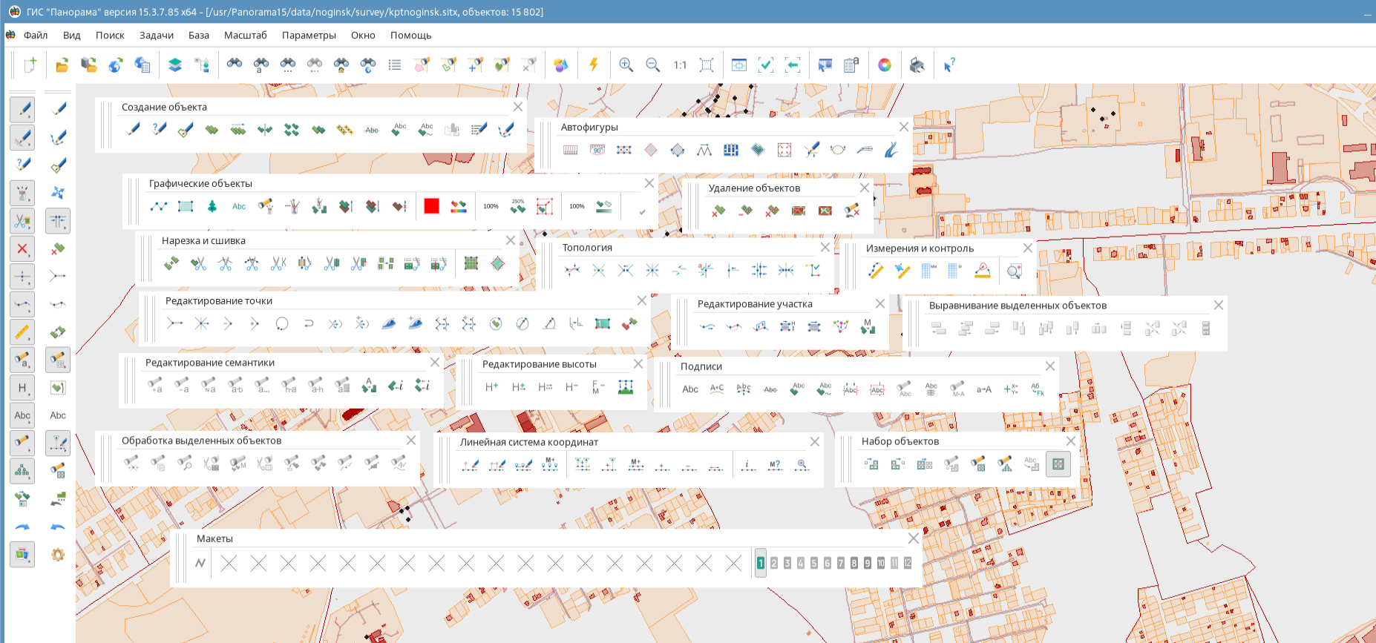This screenshot has height=643, width=1376.
Task: Click the lightning bolt icon in main toolbar
Action: tap(594, 65)
